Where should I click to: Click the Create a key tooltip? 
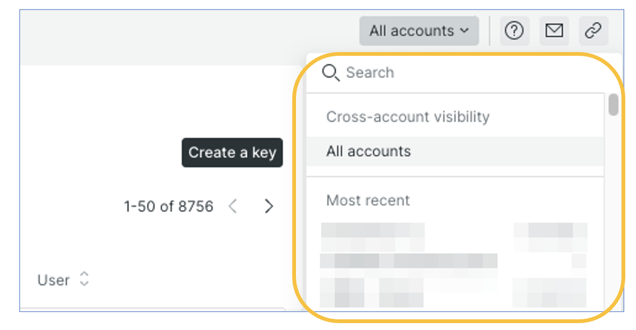[232, 152]
